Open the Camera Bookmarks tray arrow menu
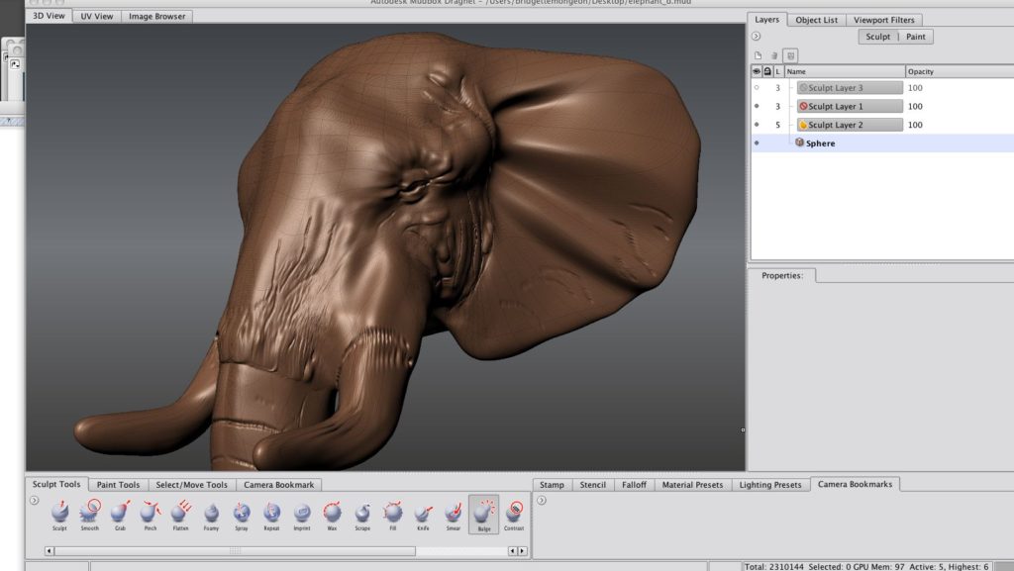 pos(542,500)
